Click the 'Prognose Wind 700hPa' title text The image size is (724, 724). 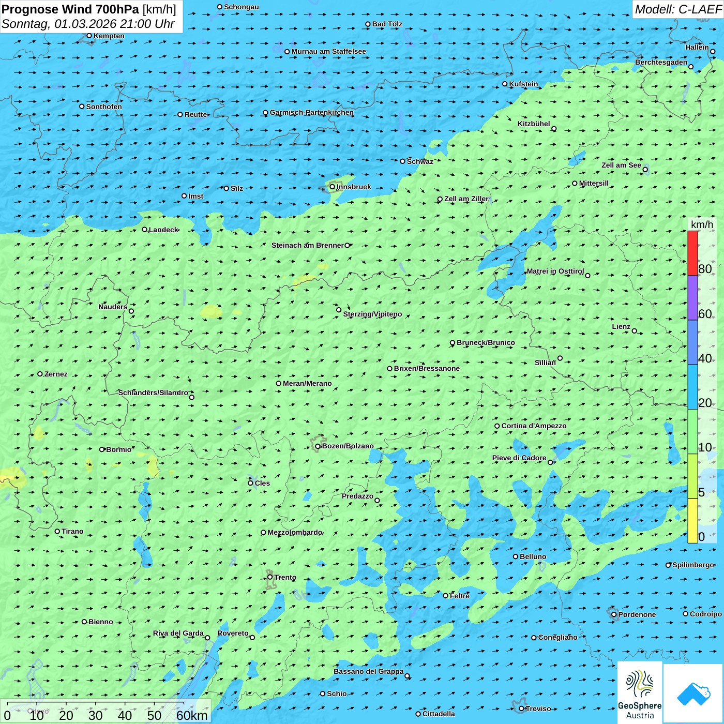pos(70,9)
